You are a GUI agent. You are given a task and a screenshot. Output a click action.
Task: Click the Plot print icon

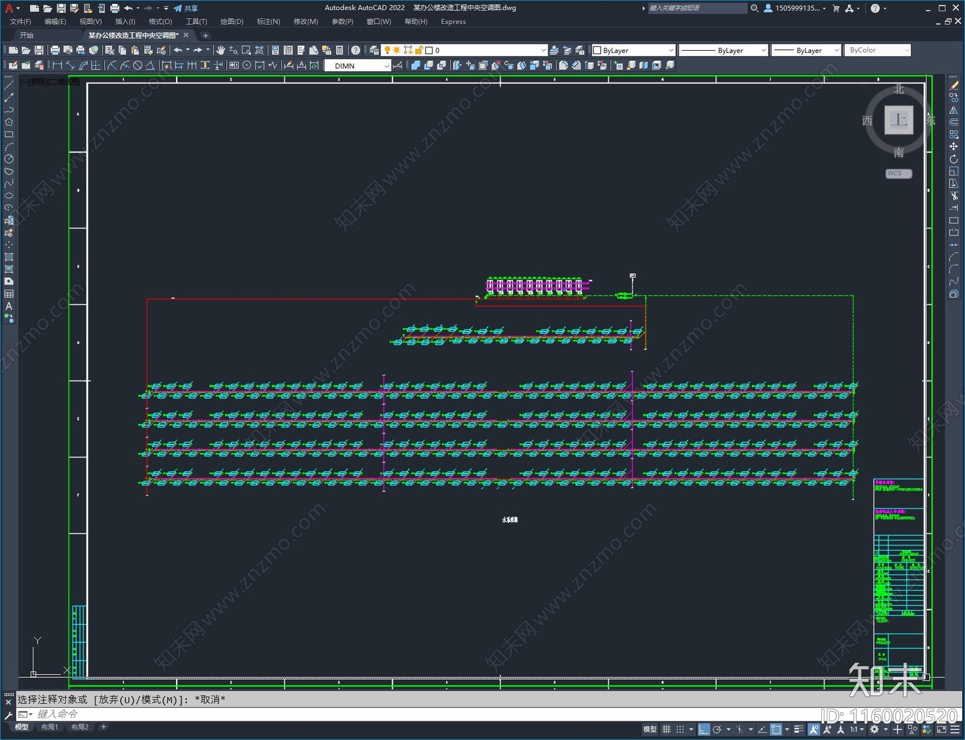[x=55, y=50]
